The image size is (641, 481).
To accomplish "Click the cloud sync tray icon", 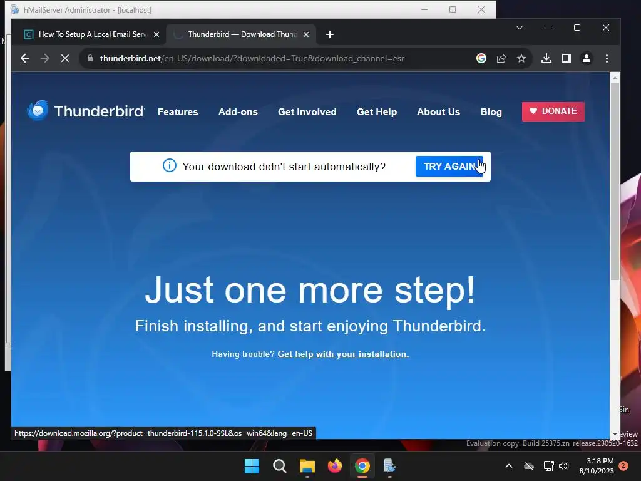I will (x=529, y=466).
